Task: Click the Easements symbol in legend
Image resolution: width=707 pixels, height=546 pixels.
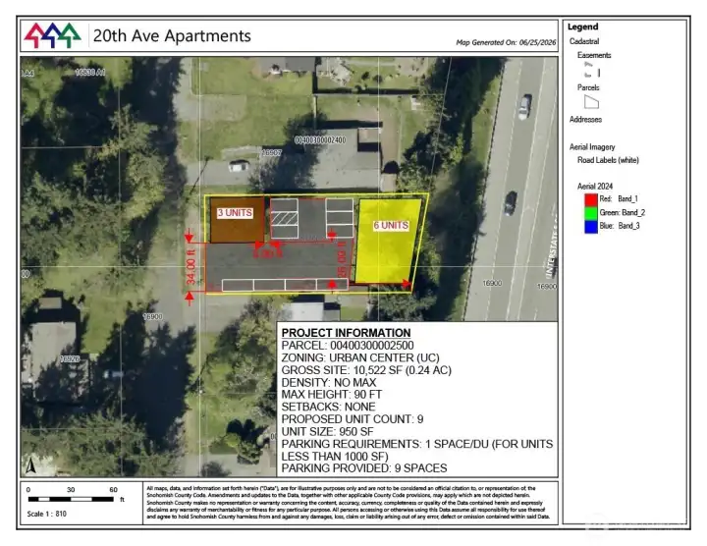Action: 591,70
